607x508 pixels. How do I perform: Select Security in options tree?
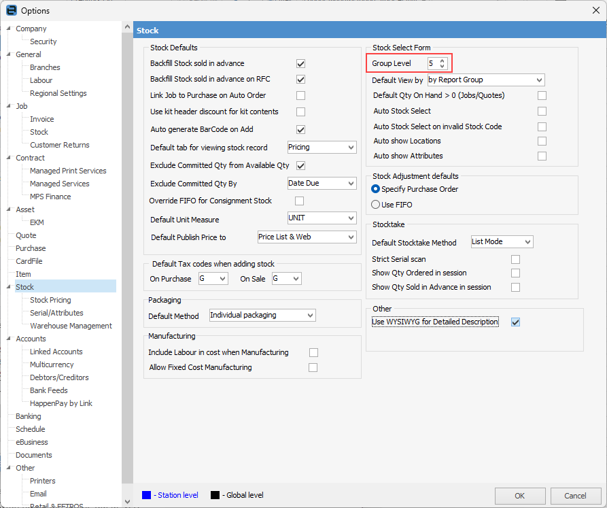coord(44,41)
